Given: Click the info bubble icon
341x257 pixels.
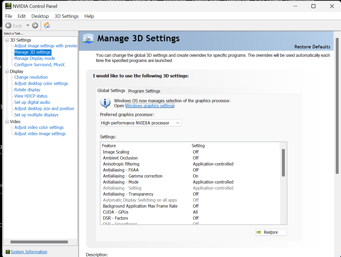Looking at the screenshot, I should 105,103.
